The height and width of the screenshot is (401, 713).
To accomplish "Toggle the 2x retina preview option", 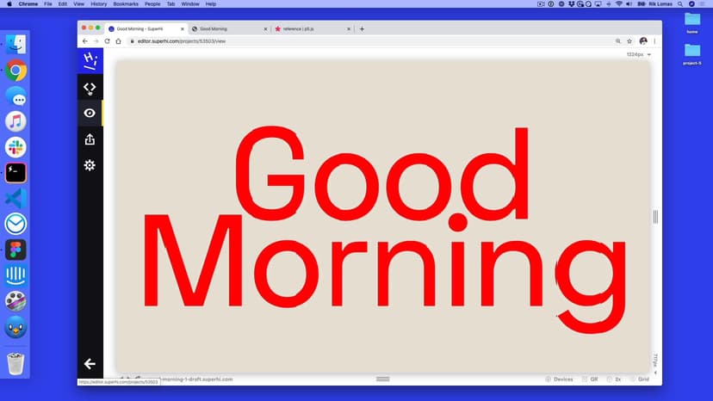I will (x=614, y=379).
